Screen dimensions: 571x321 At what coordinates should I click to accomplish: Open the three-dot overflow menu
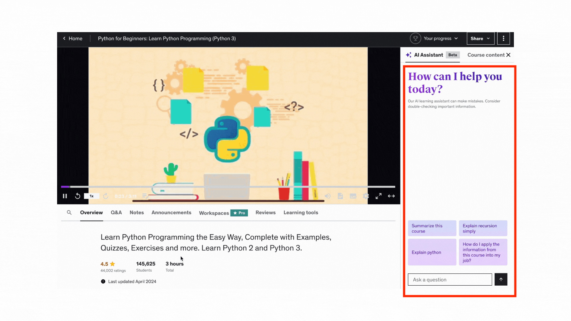tap(503, 38)
